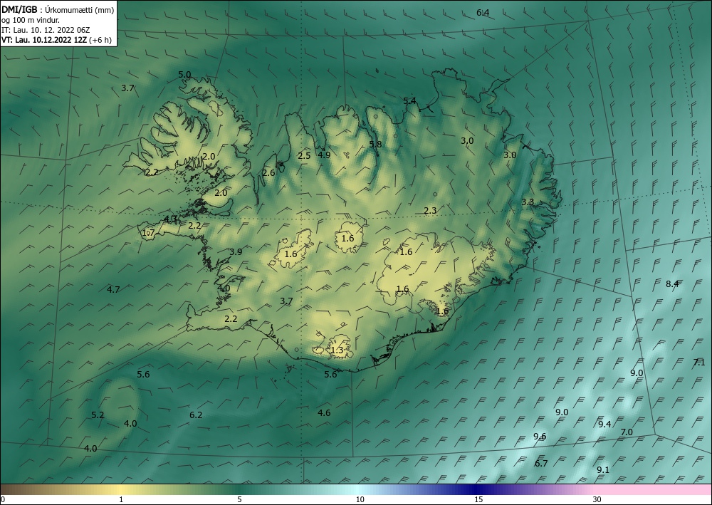
Task: Click the 9.1 map value
Action: coord(602,469)
